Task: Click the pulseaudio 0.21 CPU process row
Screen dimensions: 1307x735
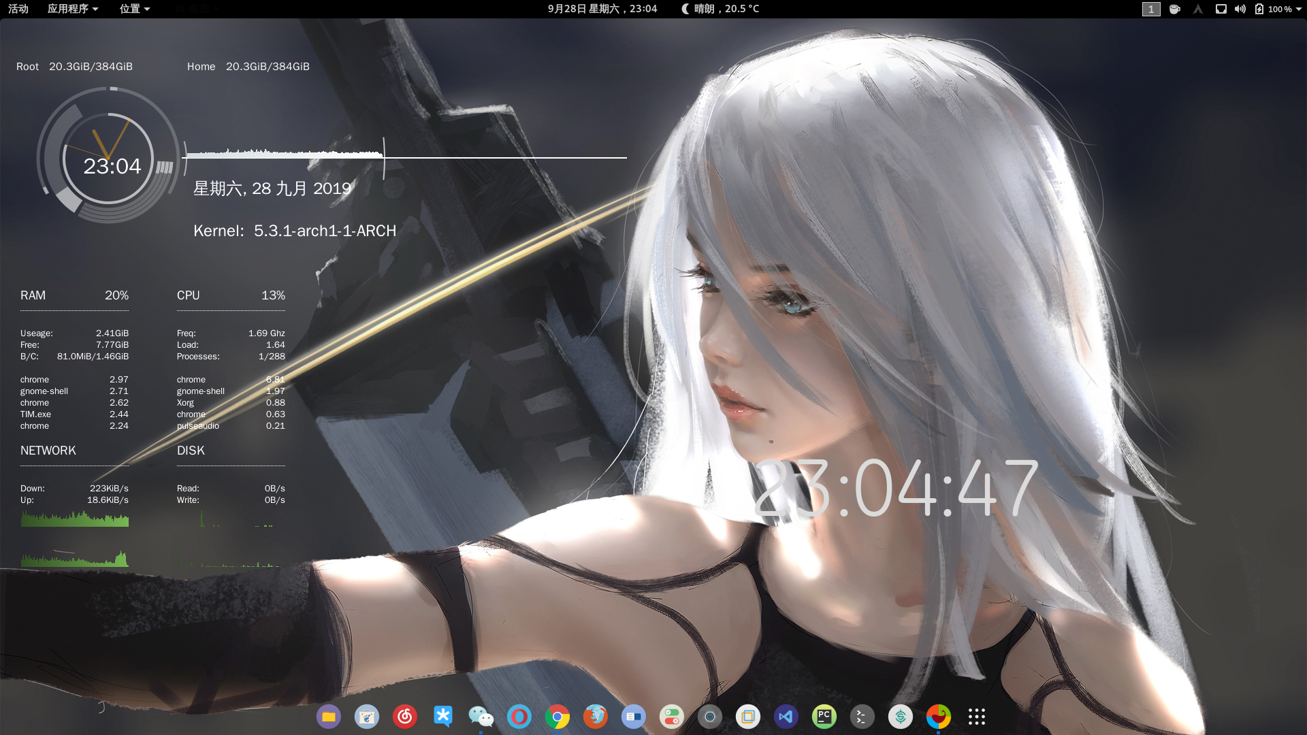Action: pos(231,426)
